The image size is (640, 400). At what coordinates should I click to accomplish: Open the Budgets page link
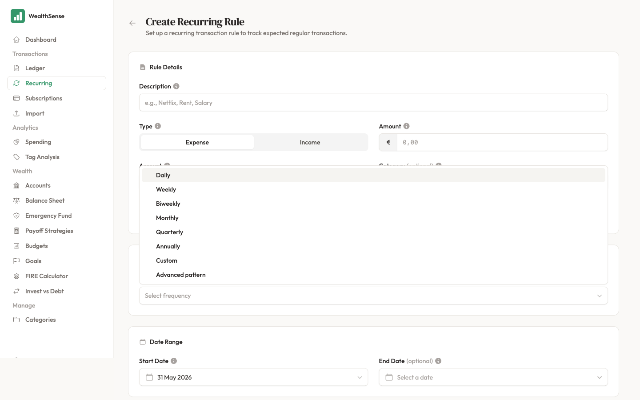click(56, 246)
